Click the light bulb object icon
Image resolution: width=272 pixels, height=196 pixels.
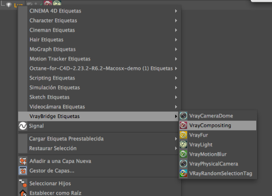click(x=9, y=5)
